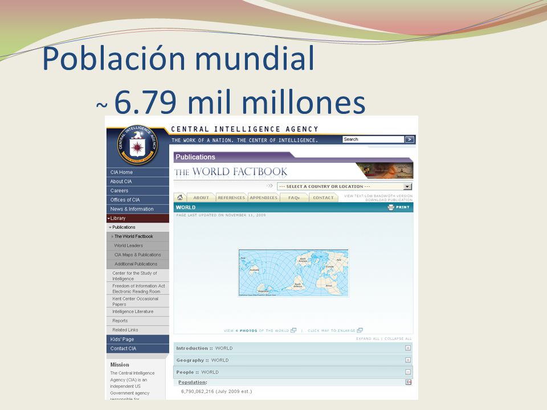Click the Factbook home icon tab
The image size is (547, 410).
click(x=180, y=198)
